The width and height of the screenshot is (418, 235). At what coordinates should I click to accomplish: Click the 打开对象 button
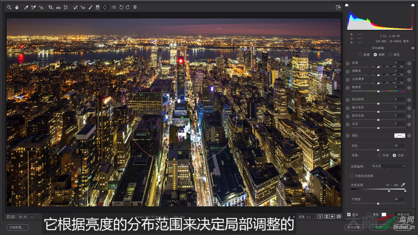pos(354,227)
